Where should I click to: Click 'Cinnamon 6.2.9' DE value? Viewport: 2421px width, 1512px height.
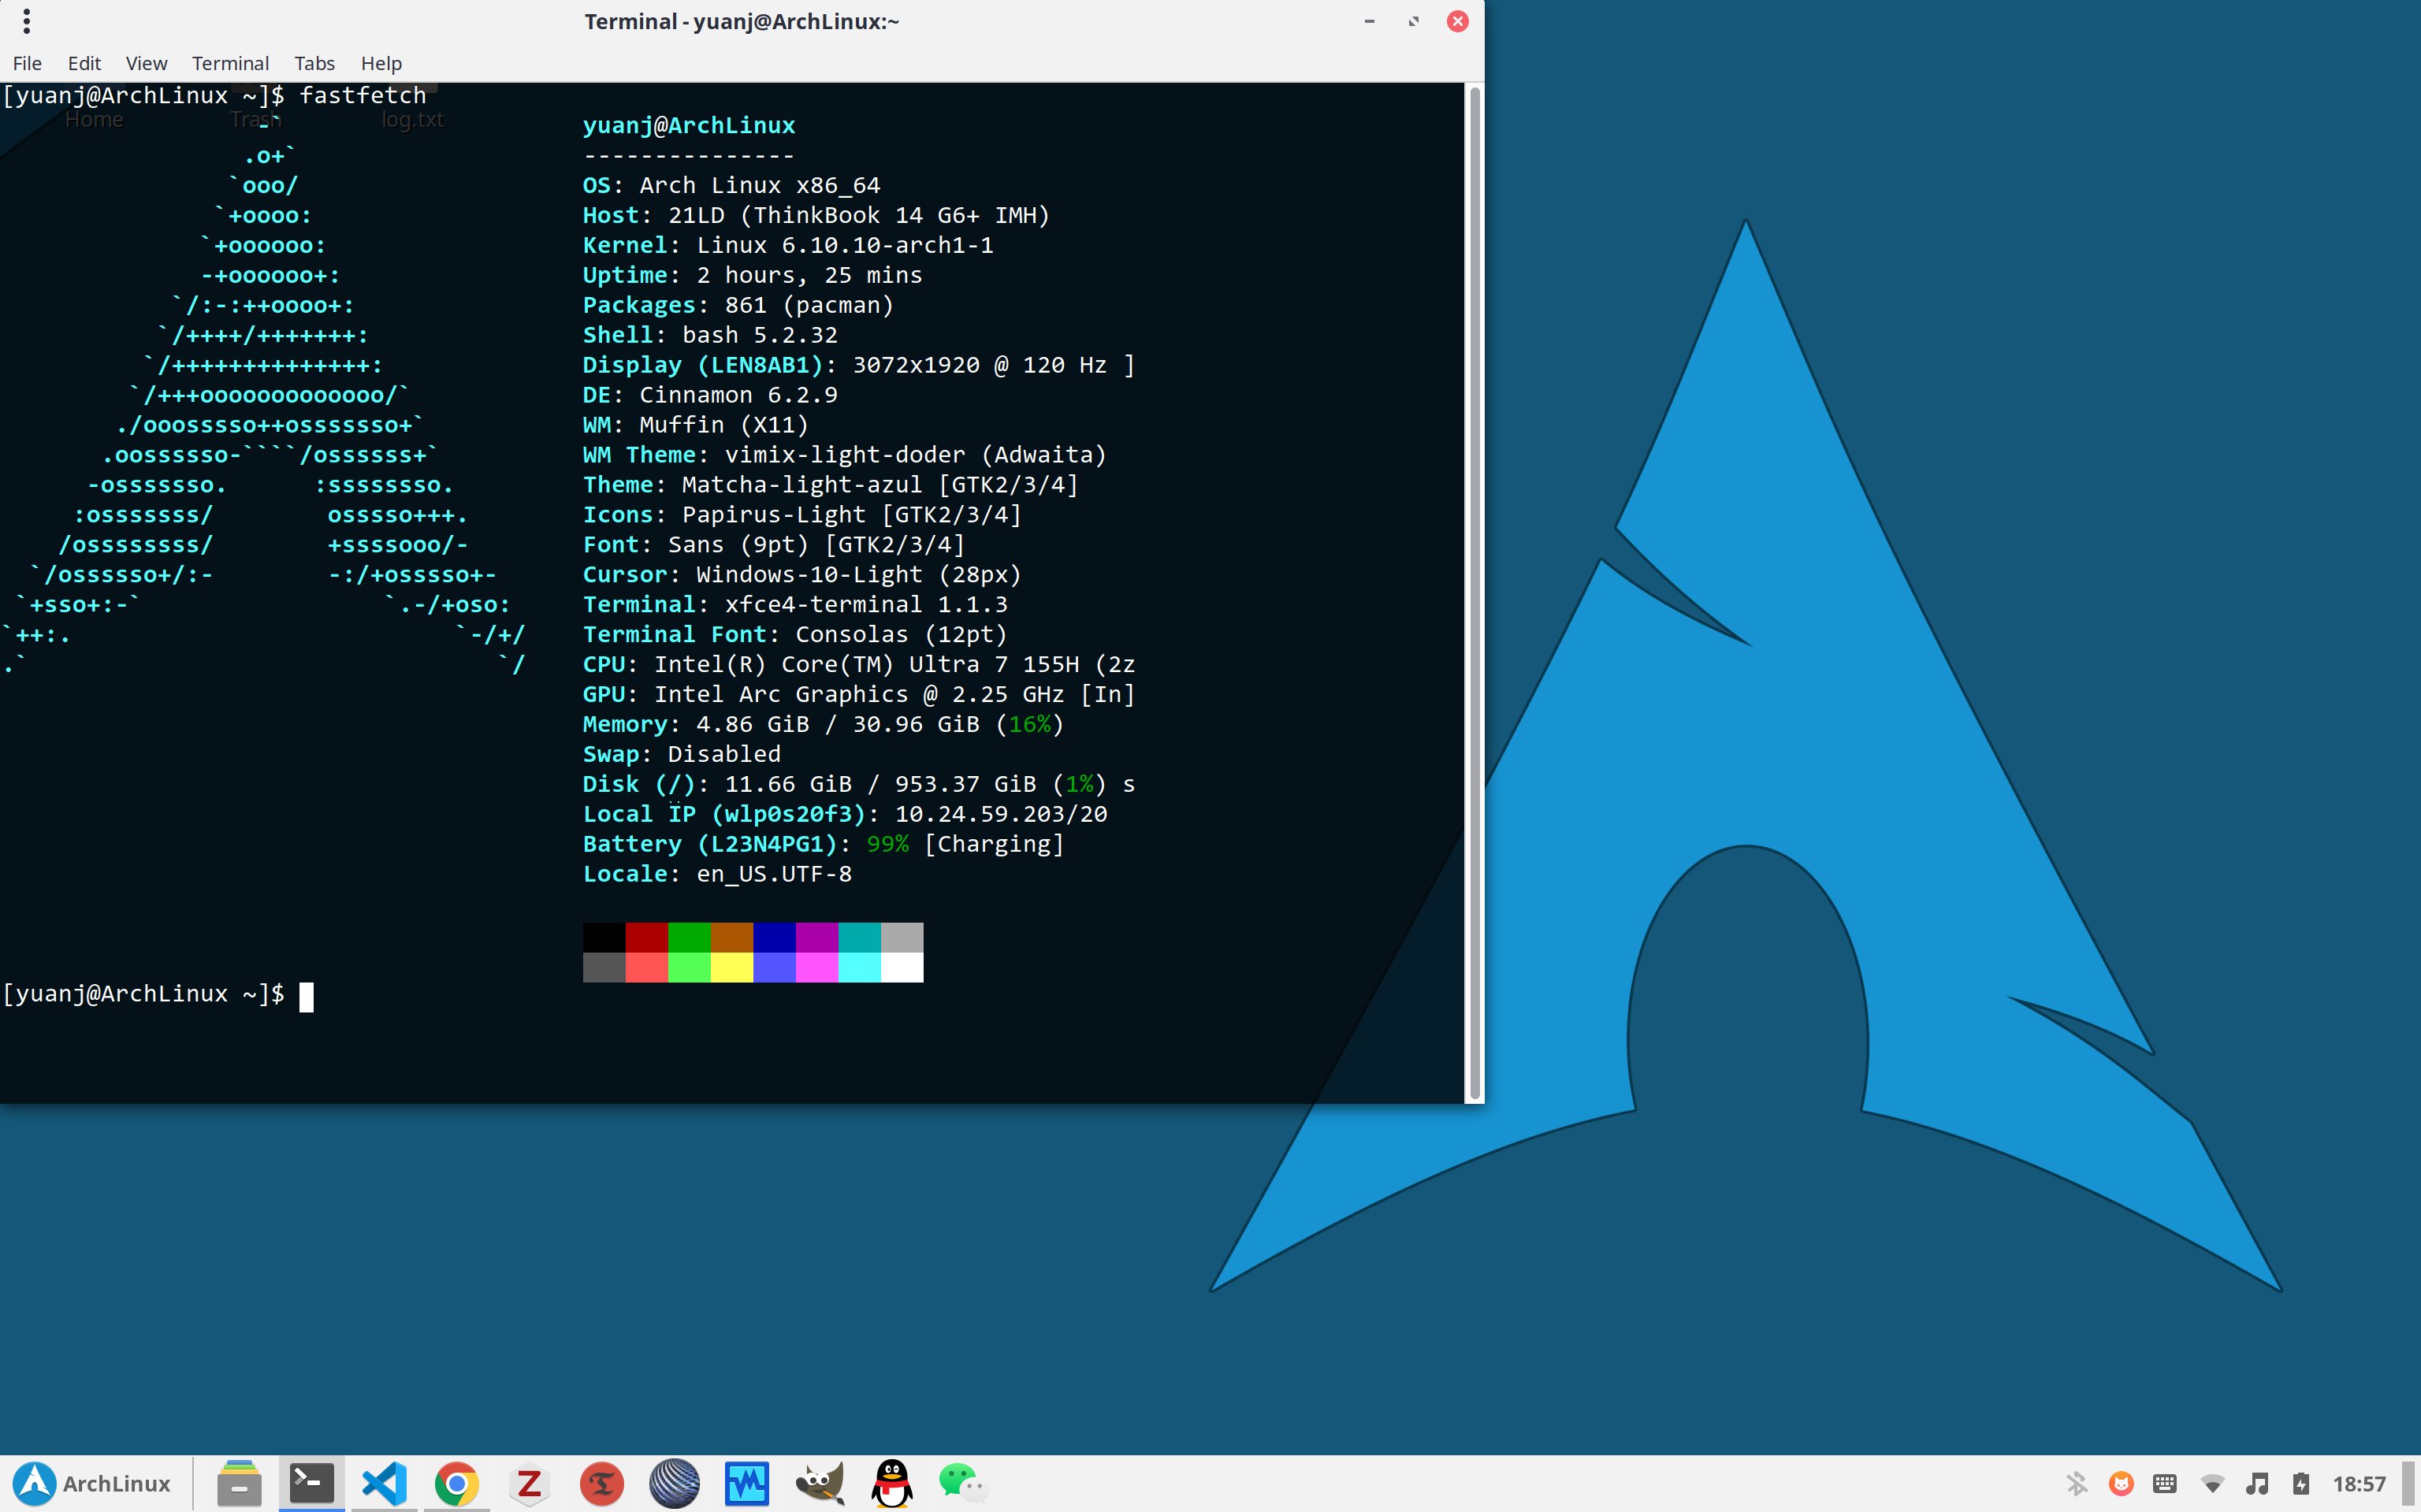739,395
